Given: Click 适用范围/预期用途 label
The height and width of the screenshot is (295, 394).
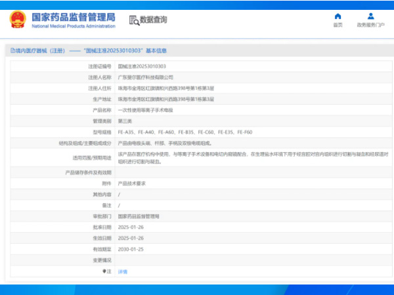Looking at the screenshot, I should pos(92,158).
